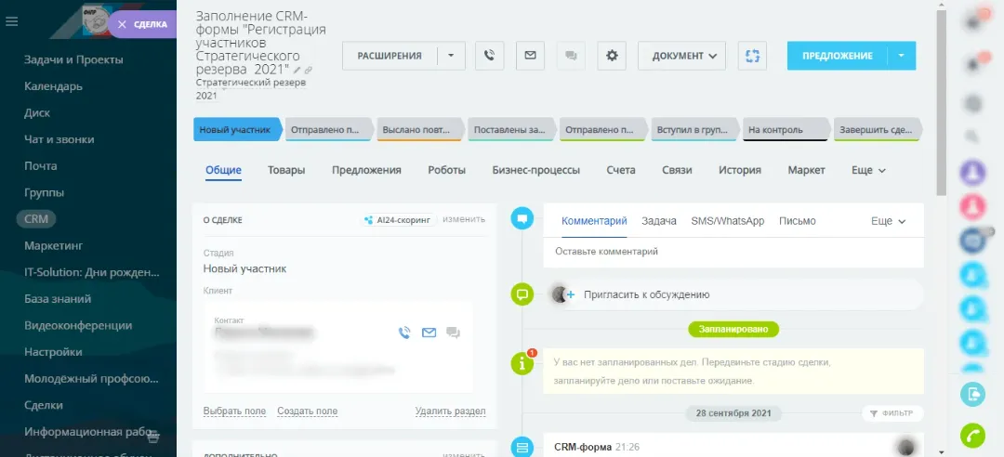The height and width of the screenshot is (457, 1004).
Task: Switch to the Общие tab
Action: tap(223, 170)
